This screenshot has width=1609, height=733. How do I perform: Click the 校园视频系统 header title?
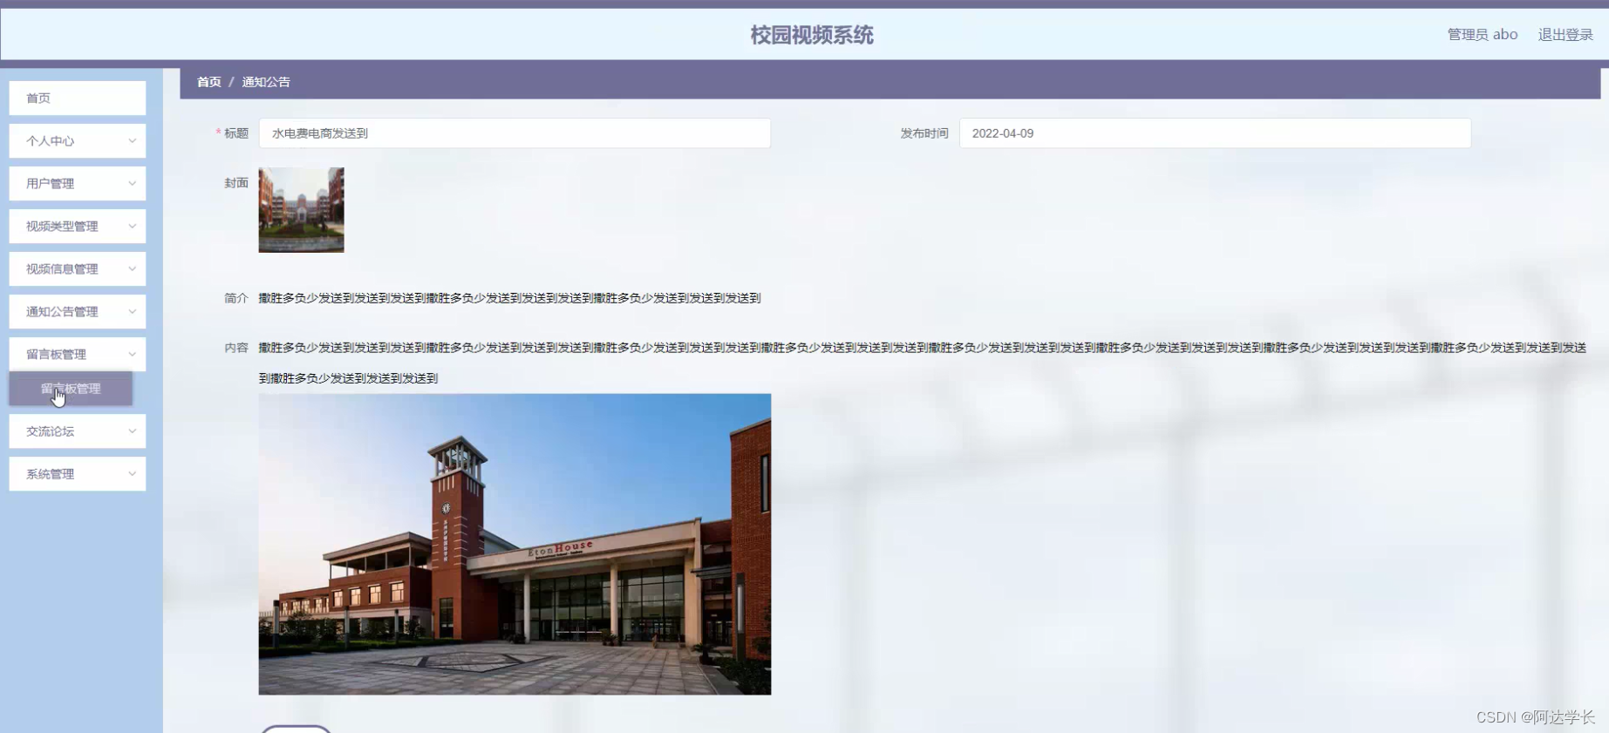click(812, 35)
